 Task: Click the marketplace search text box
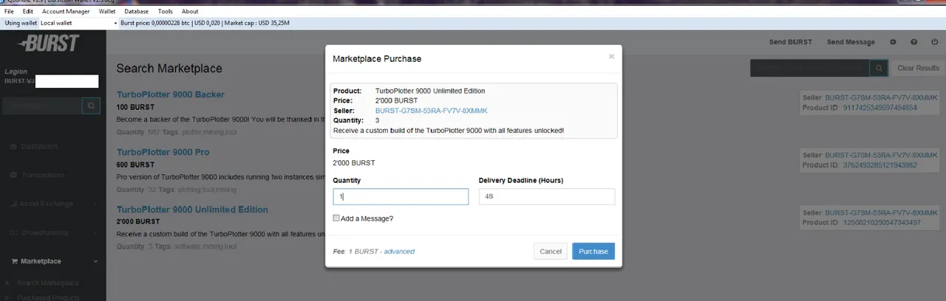pos(810,68)
